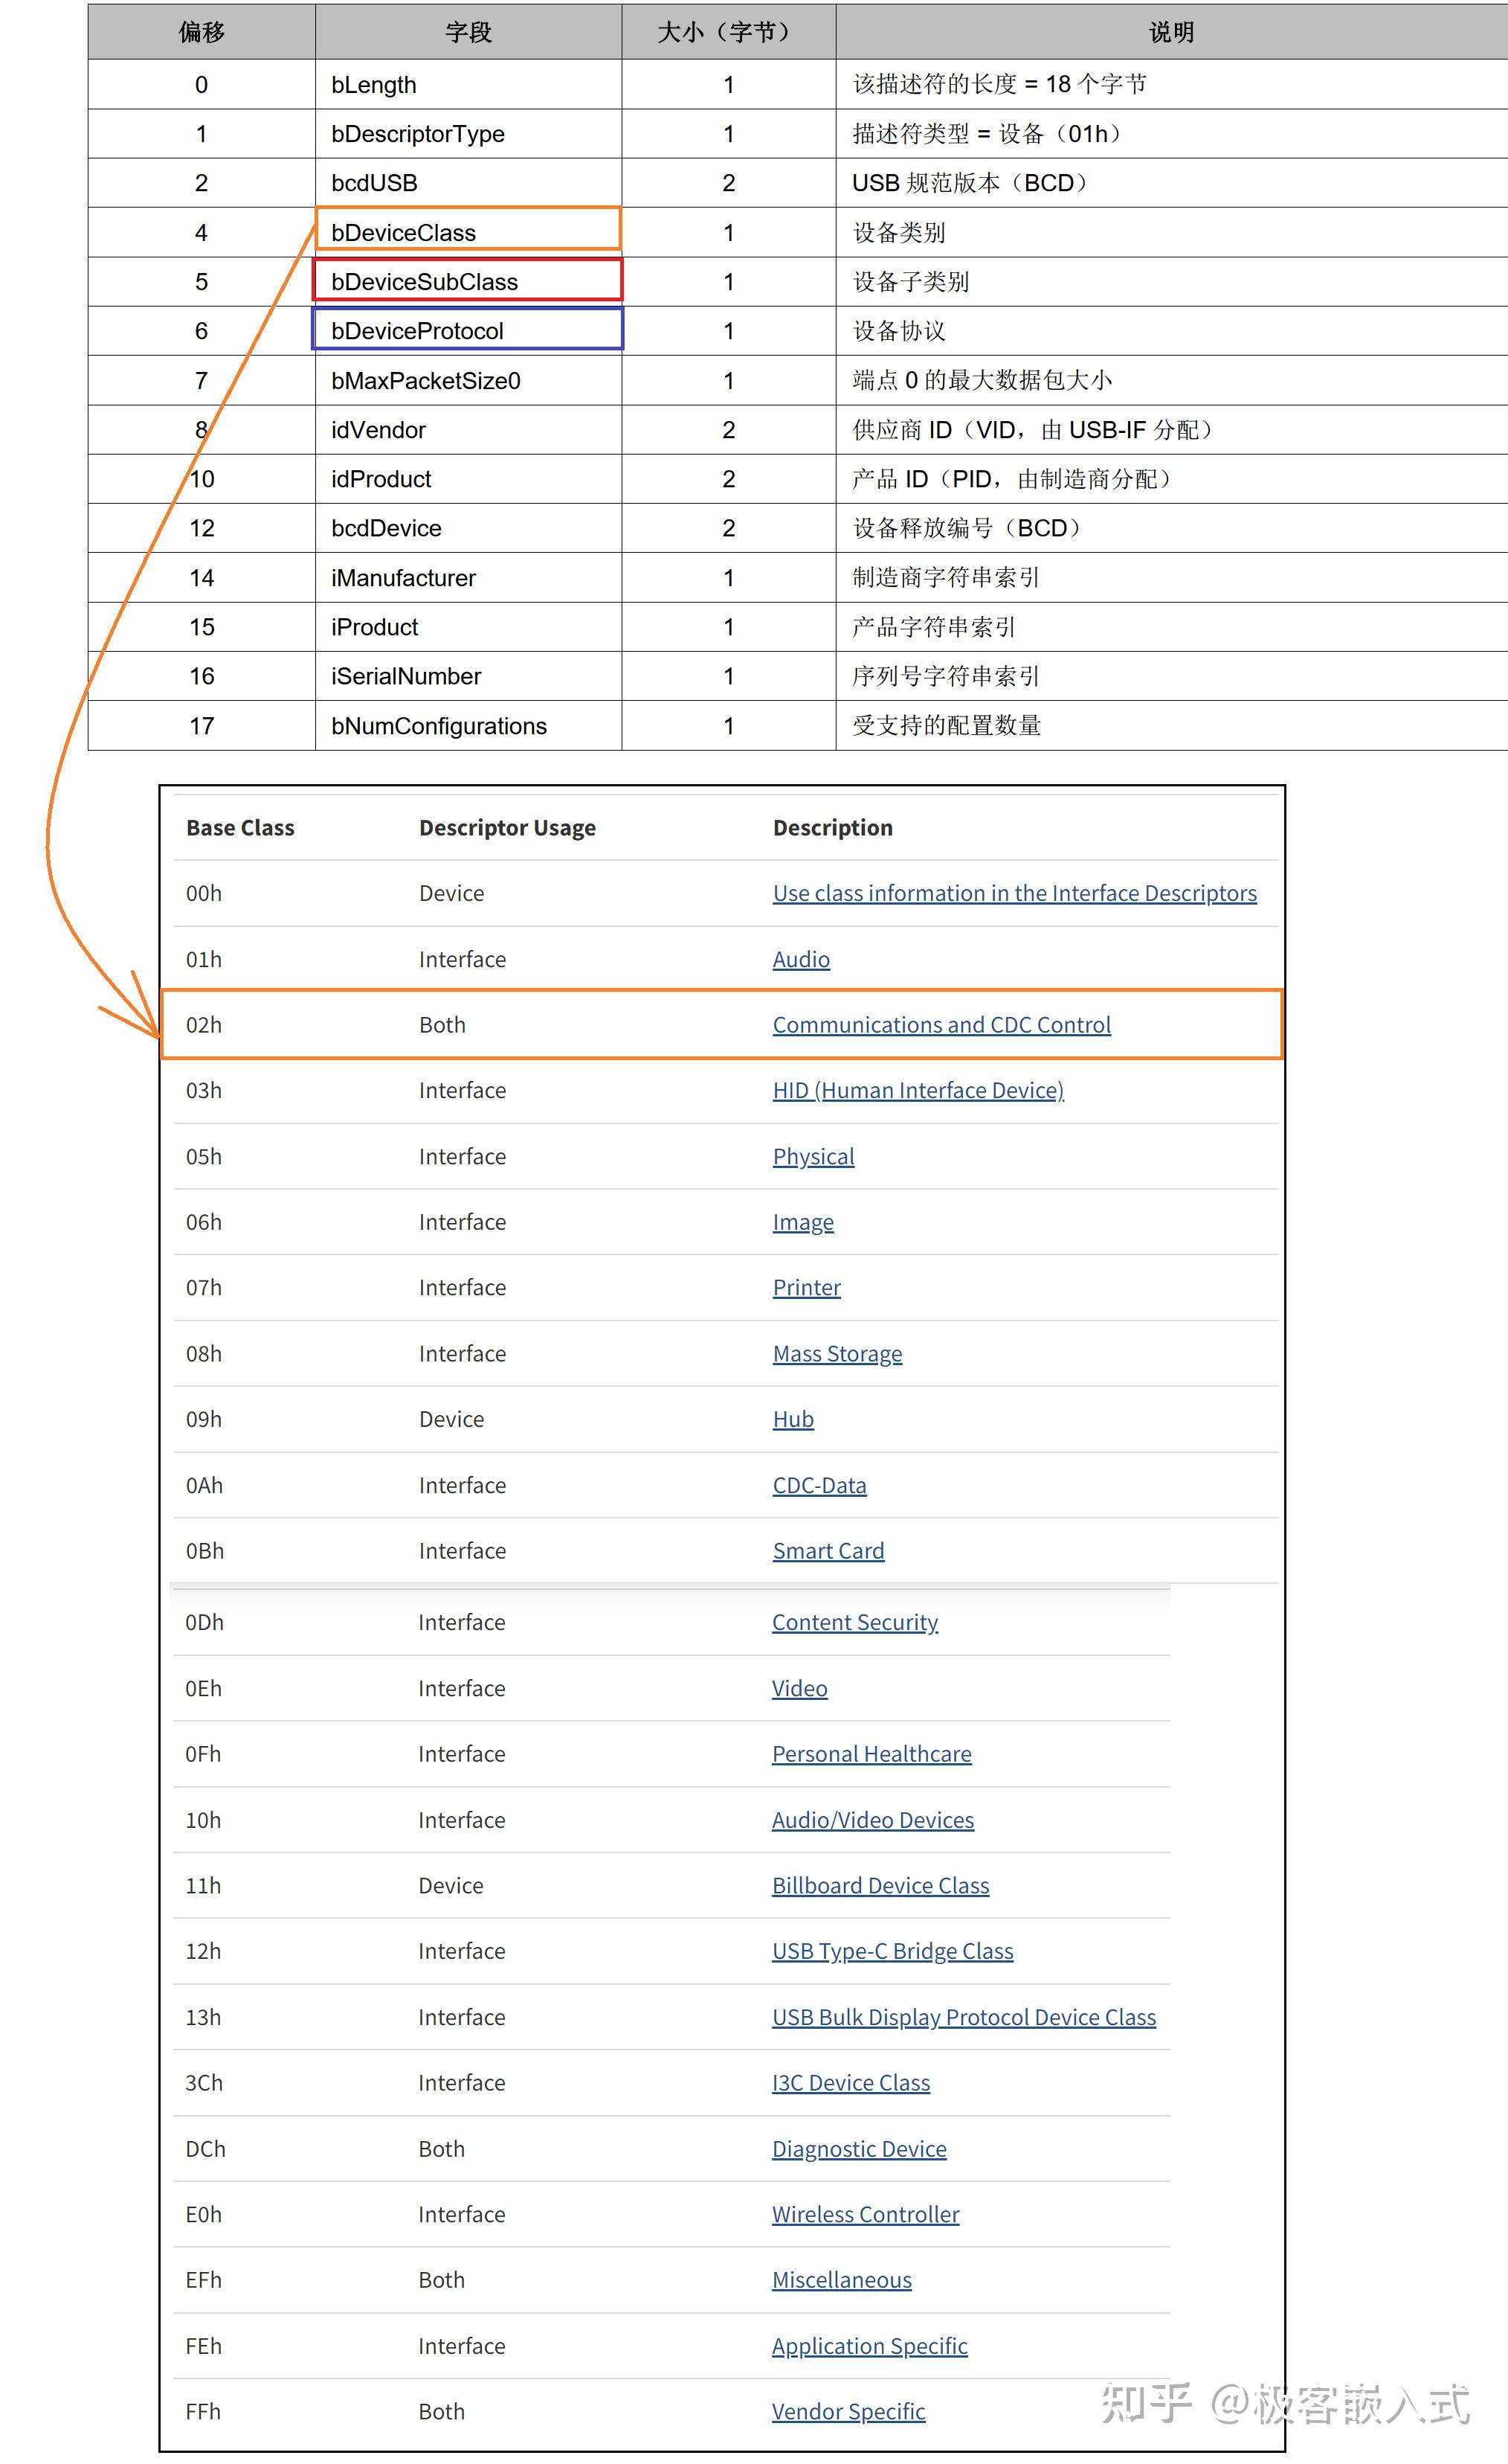Click Communications and CDC Control link
The width and height of the screenshot is (1508, 2464).
(941, 1025)
